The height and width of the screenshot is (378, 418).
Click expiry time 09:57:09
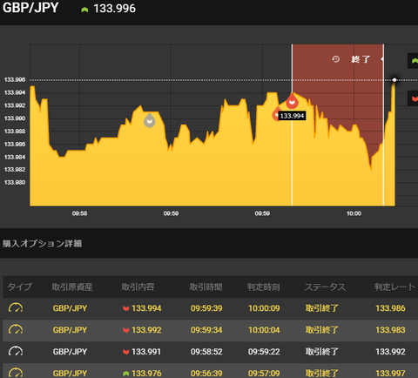coord(264,373)
